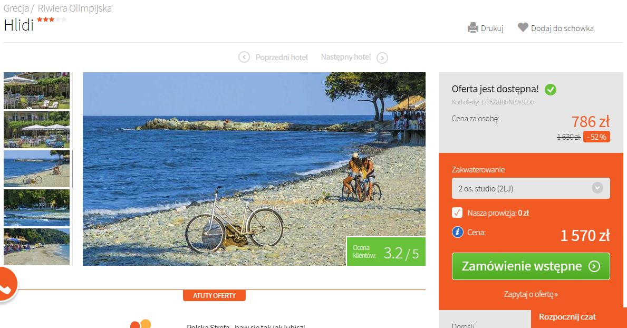The height and width of the screenshot is (328, 627).
Task: Select the ATUTY OFERTY tab
Action: [214, 296]
